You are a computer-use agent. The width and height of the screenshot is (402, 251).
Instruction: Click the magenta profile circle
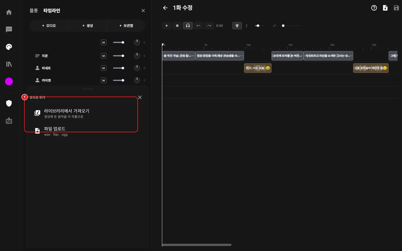point(9,81)
